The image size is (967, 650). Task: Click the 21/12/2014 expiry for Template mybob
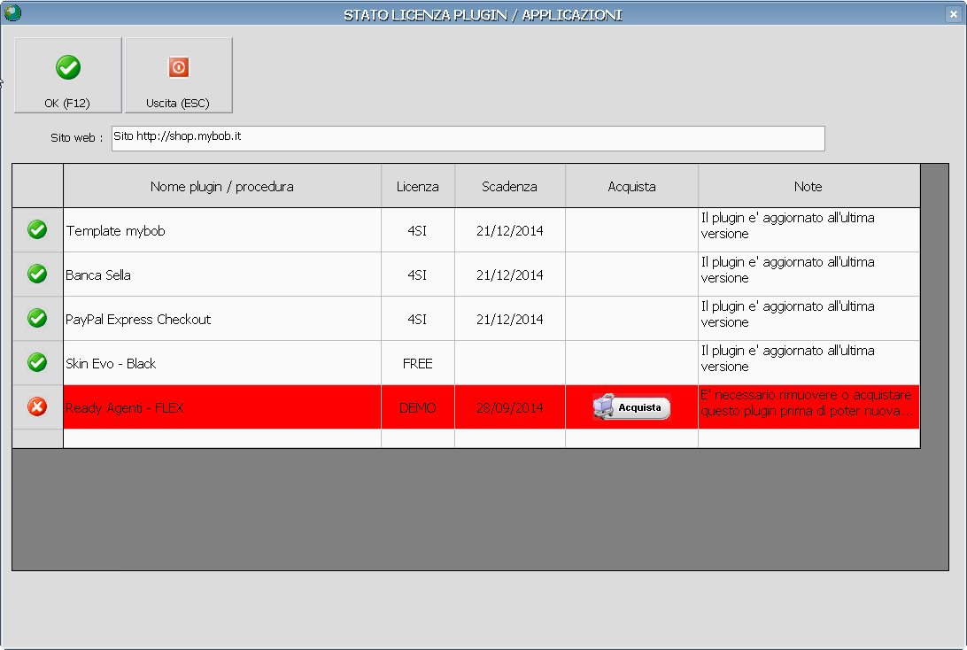coord(509,230)
